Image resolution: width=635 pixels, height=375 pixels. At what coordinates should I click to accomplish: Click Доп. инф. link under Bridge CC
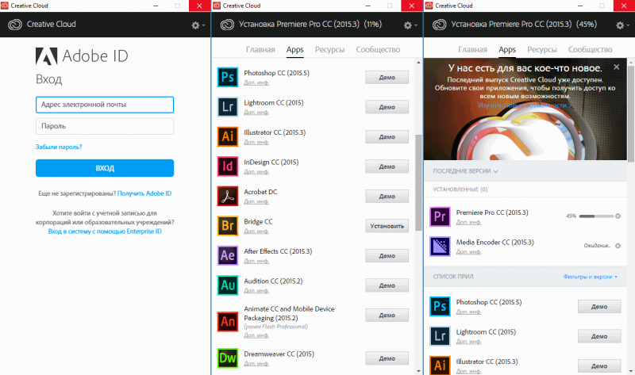tap(256, 231)
